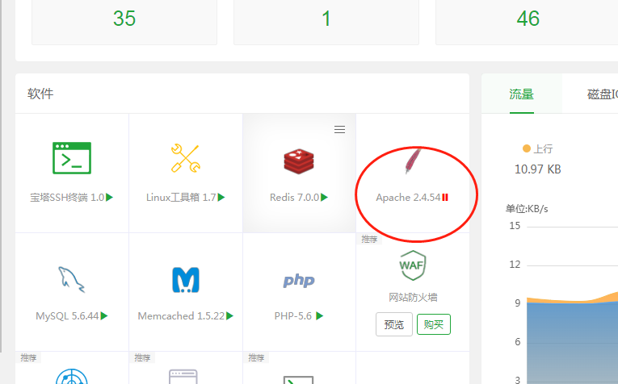The image size is (618, 384).
Task: Click the Redis red stack icon
Action: coord(299,161)
